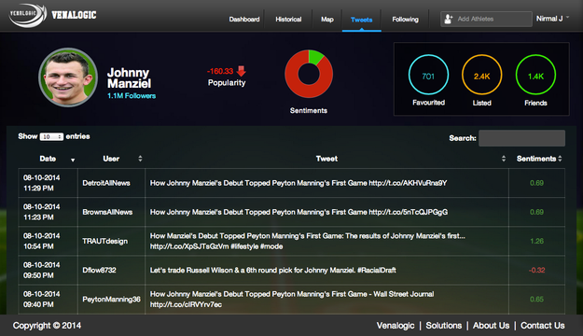Click the Copyright © 2014 text

(47, 326)
